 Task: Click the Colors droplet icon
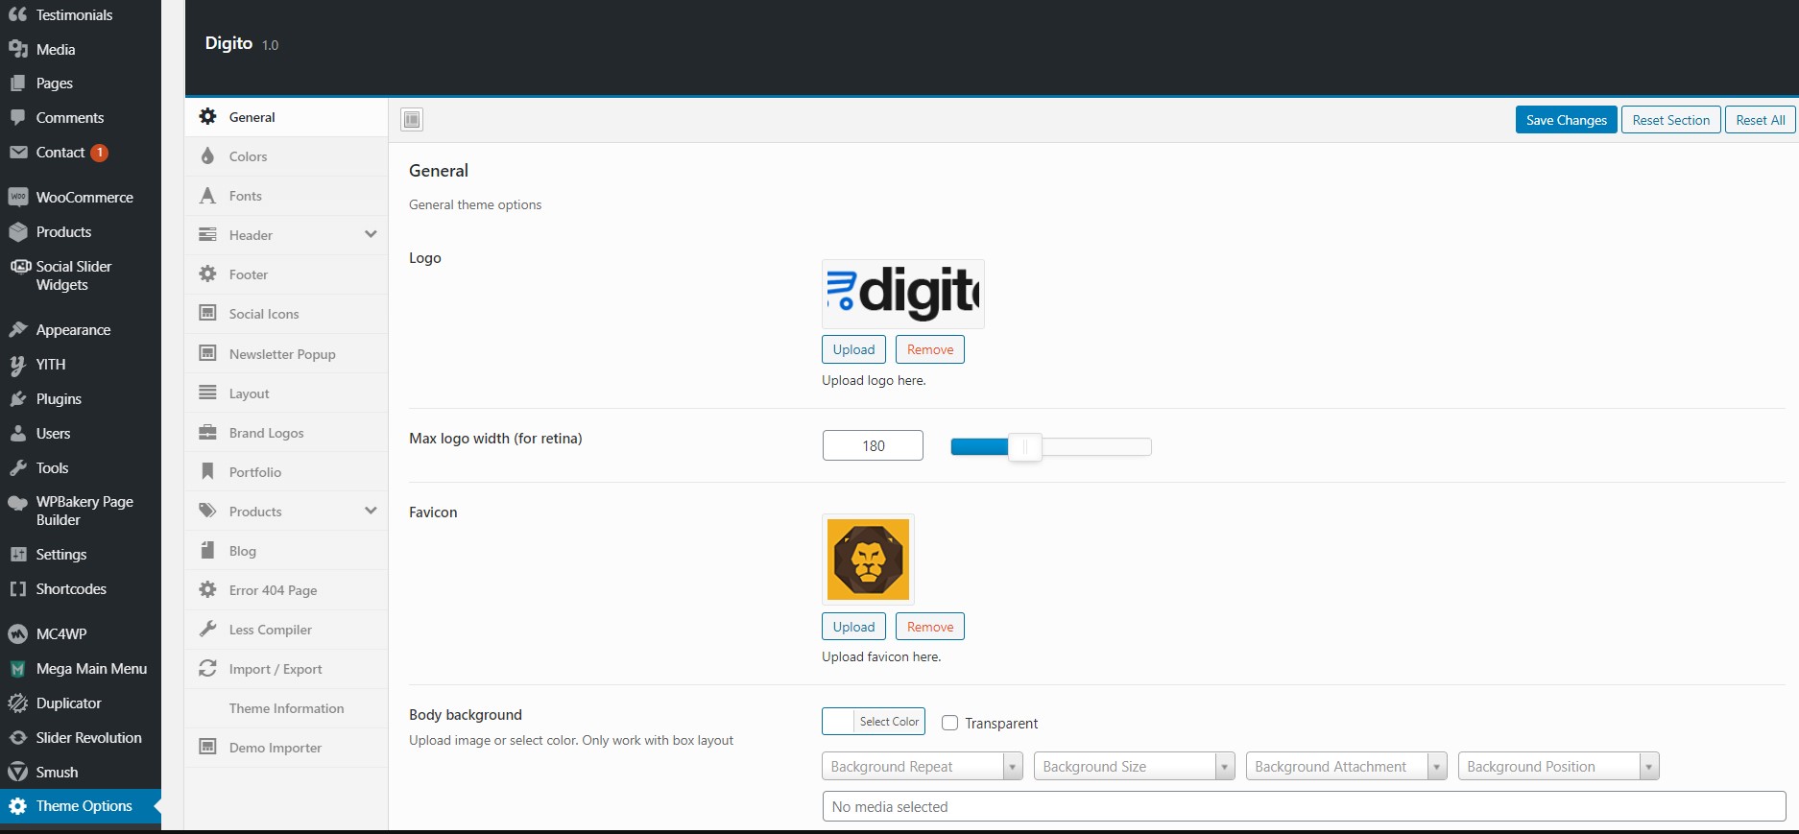tap(207, 156)
